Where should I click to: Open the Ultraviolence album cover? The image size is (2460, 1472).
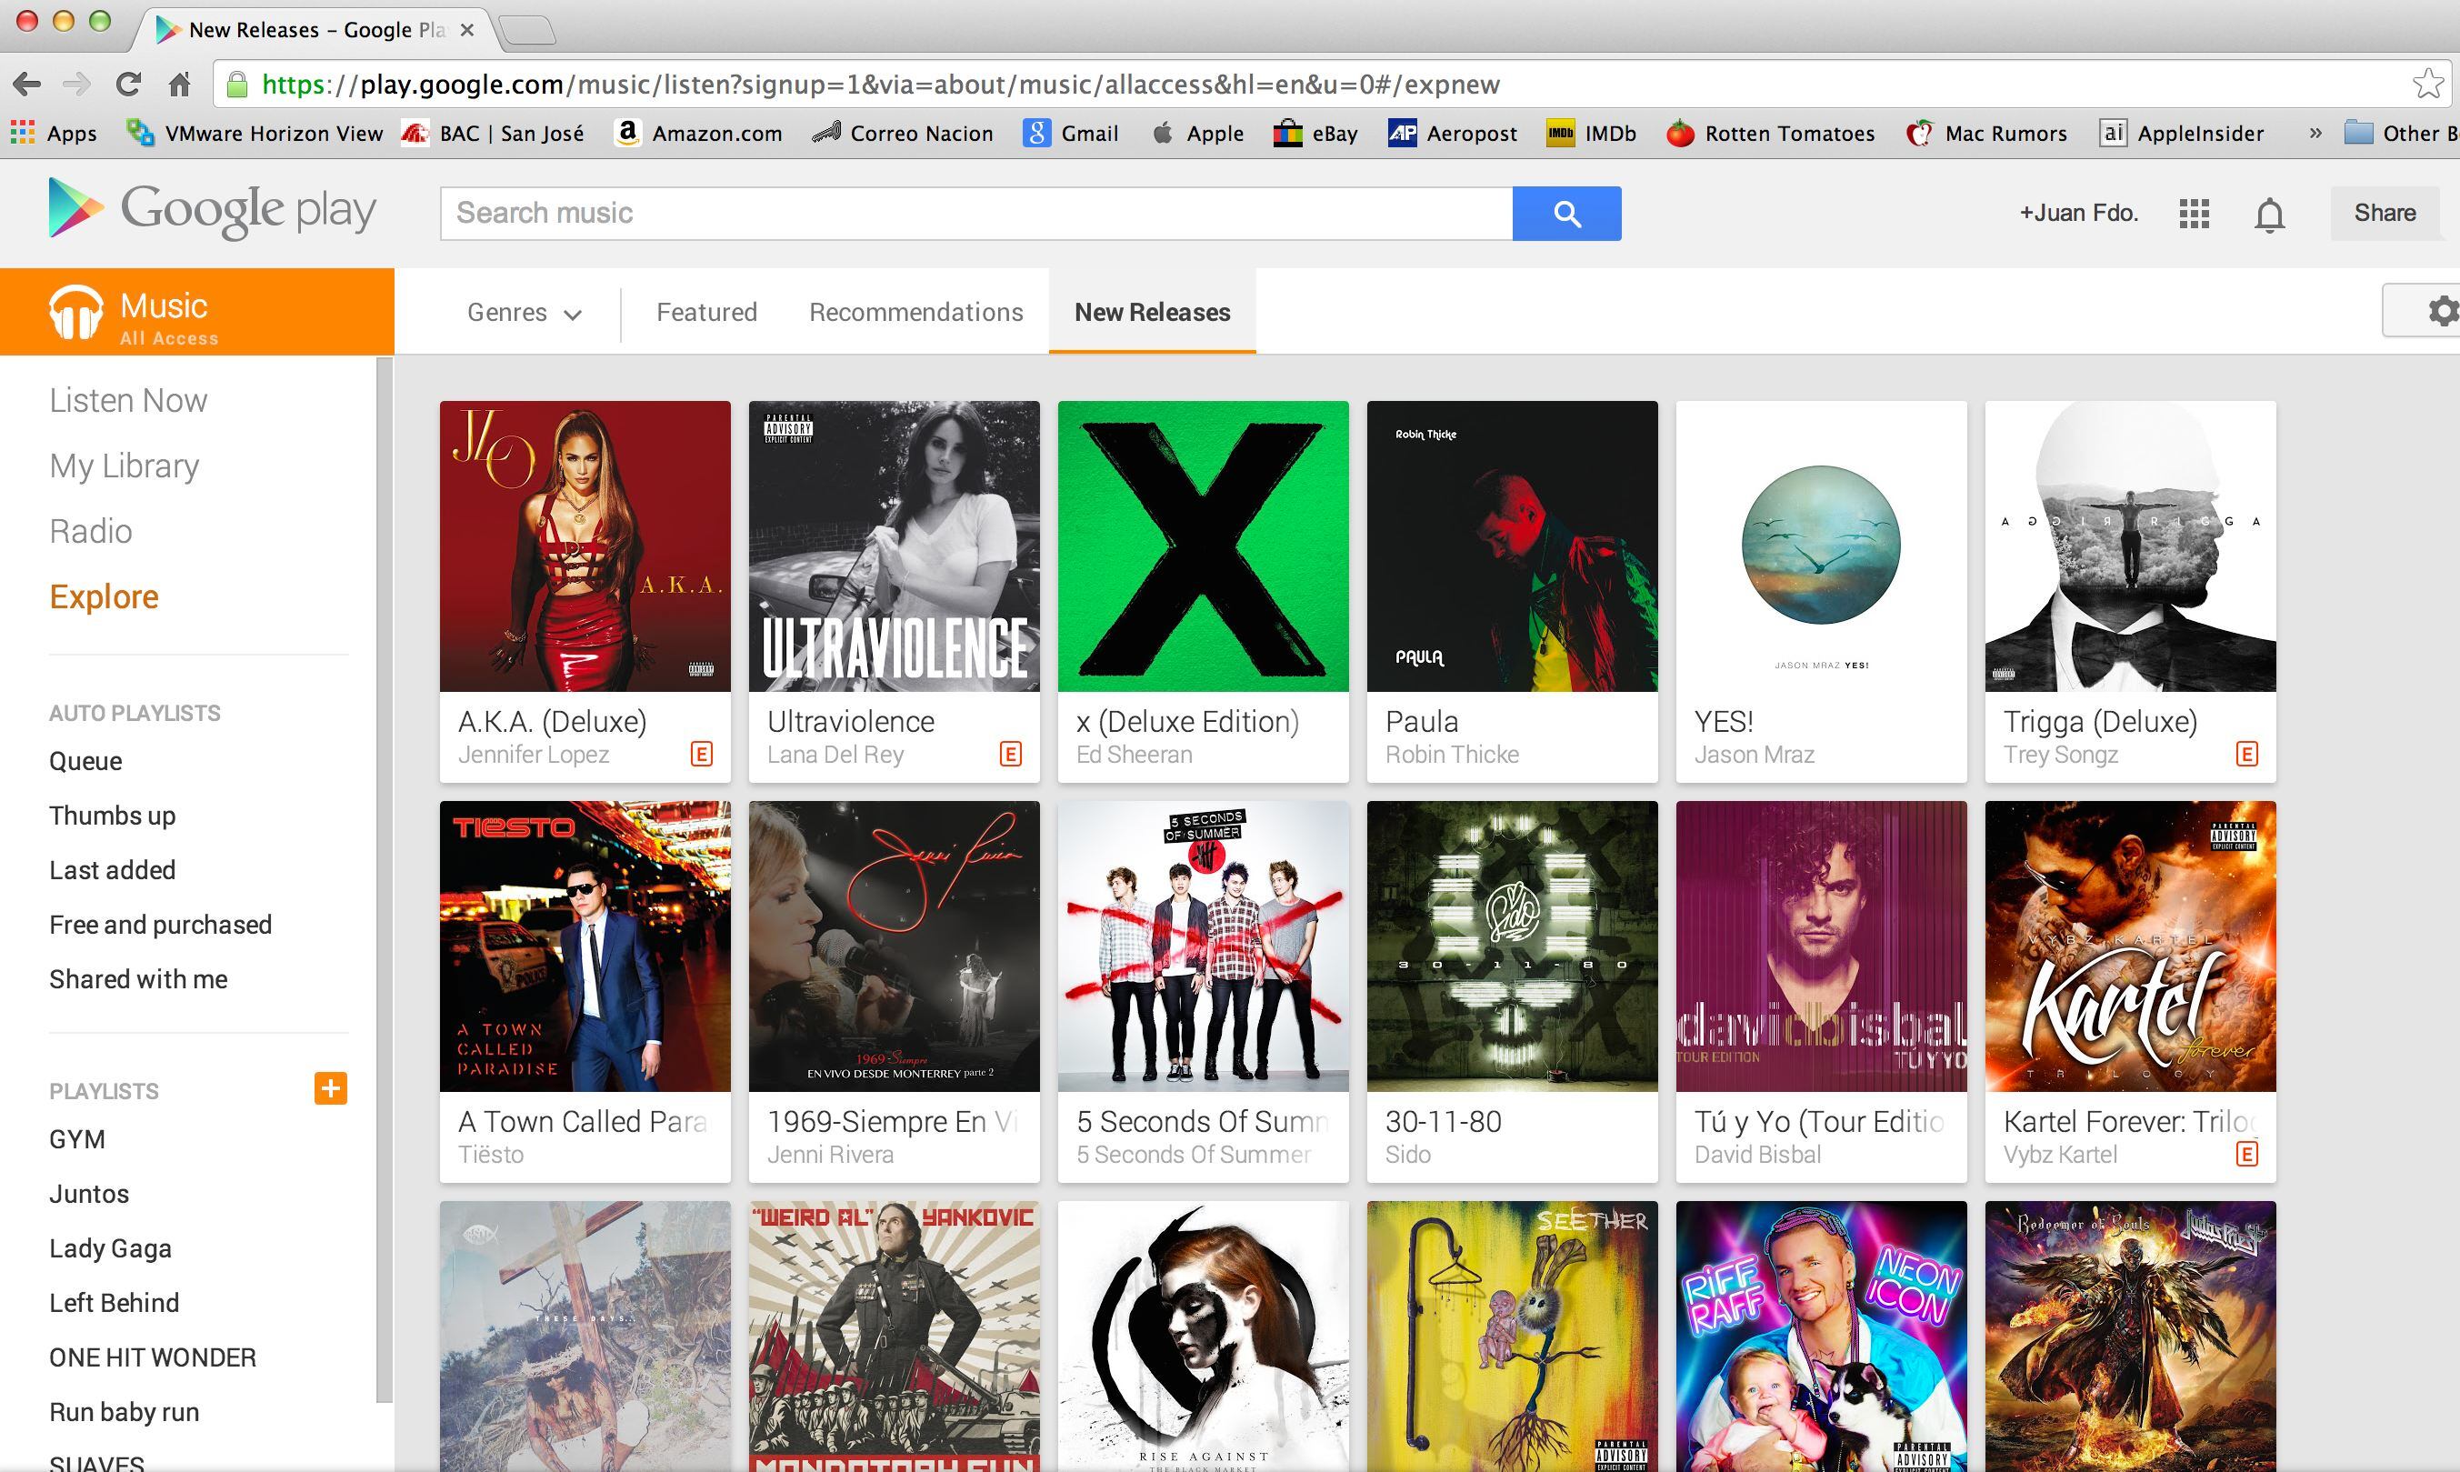click(894, 546)
